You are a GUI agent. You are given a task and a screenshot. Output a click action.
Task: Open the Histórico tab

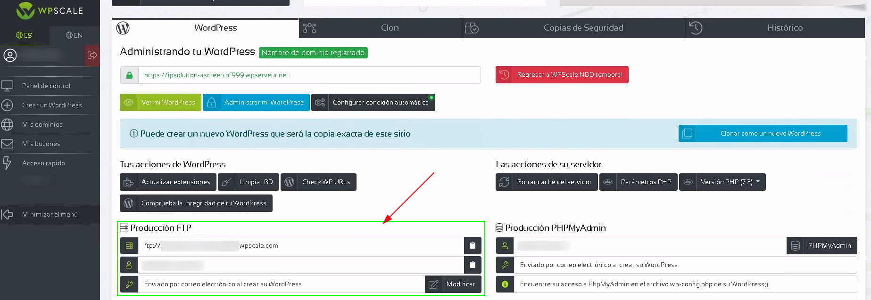pyautogui.click(x=775, y=28)
